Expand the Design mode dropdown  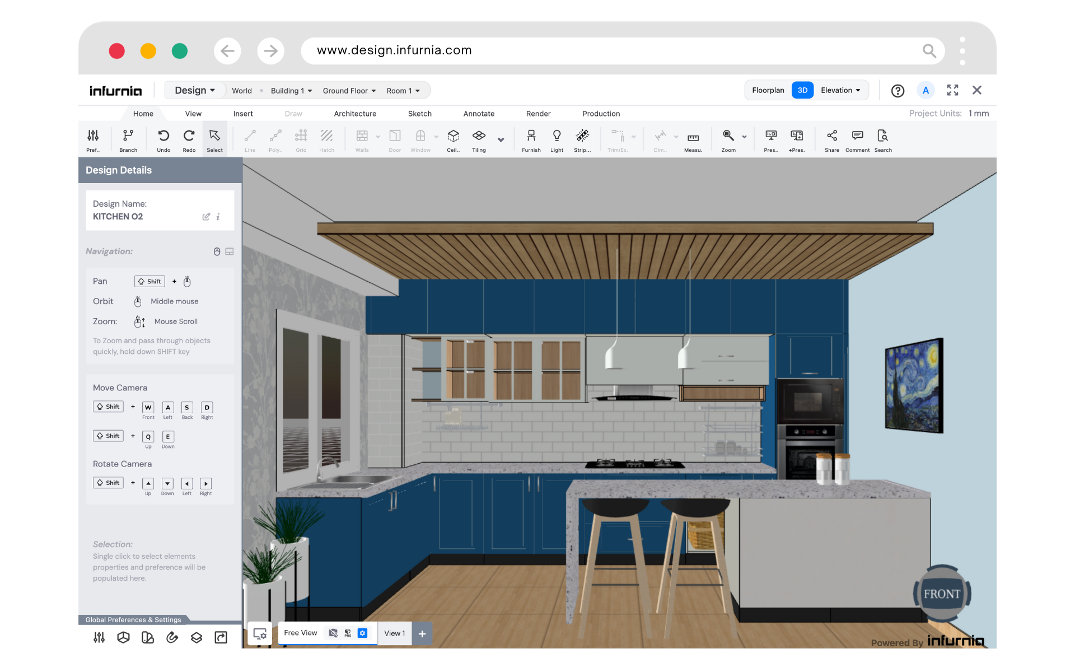pyautogui.click(x=194, y=90)
